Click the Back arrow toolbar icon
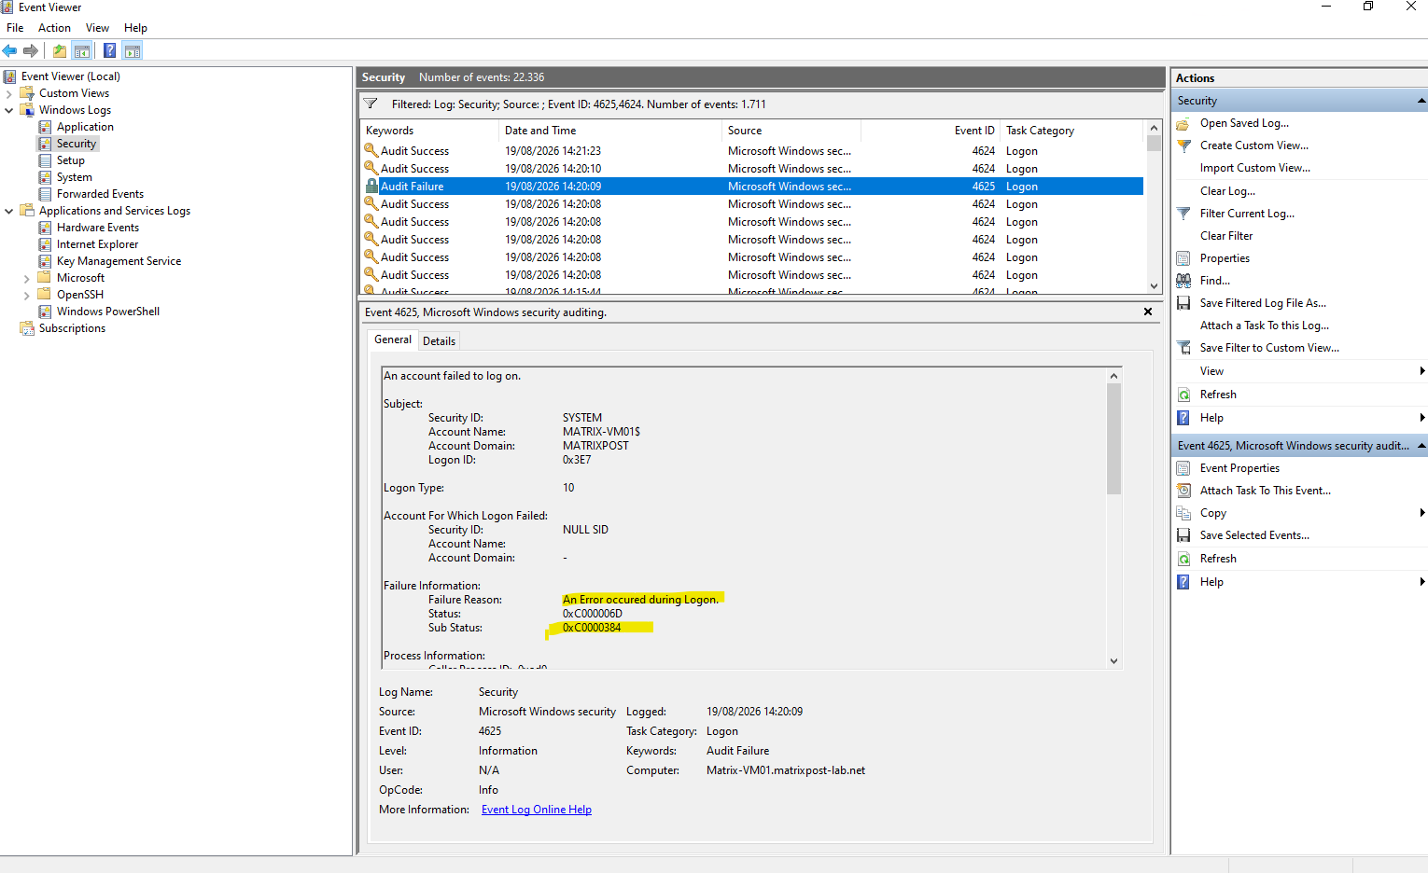Image resolution: width=1428 pixels, height=873 pixels. [10, 50]
